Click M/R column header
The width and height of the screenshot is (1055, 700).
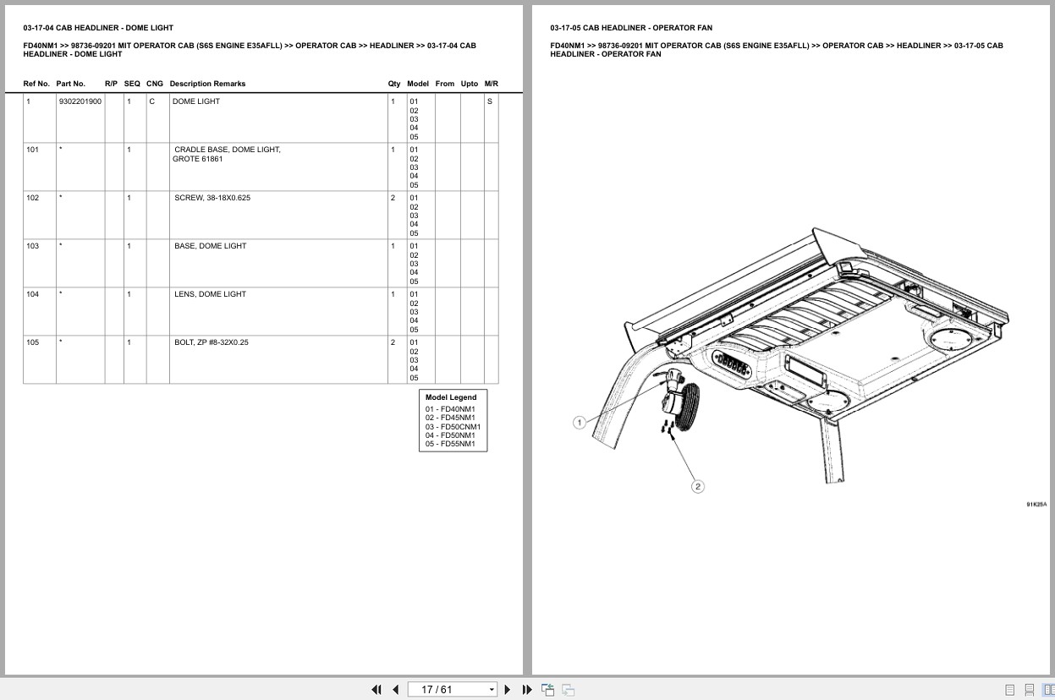click(x=492, y=84)
